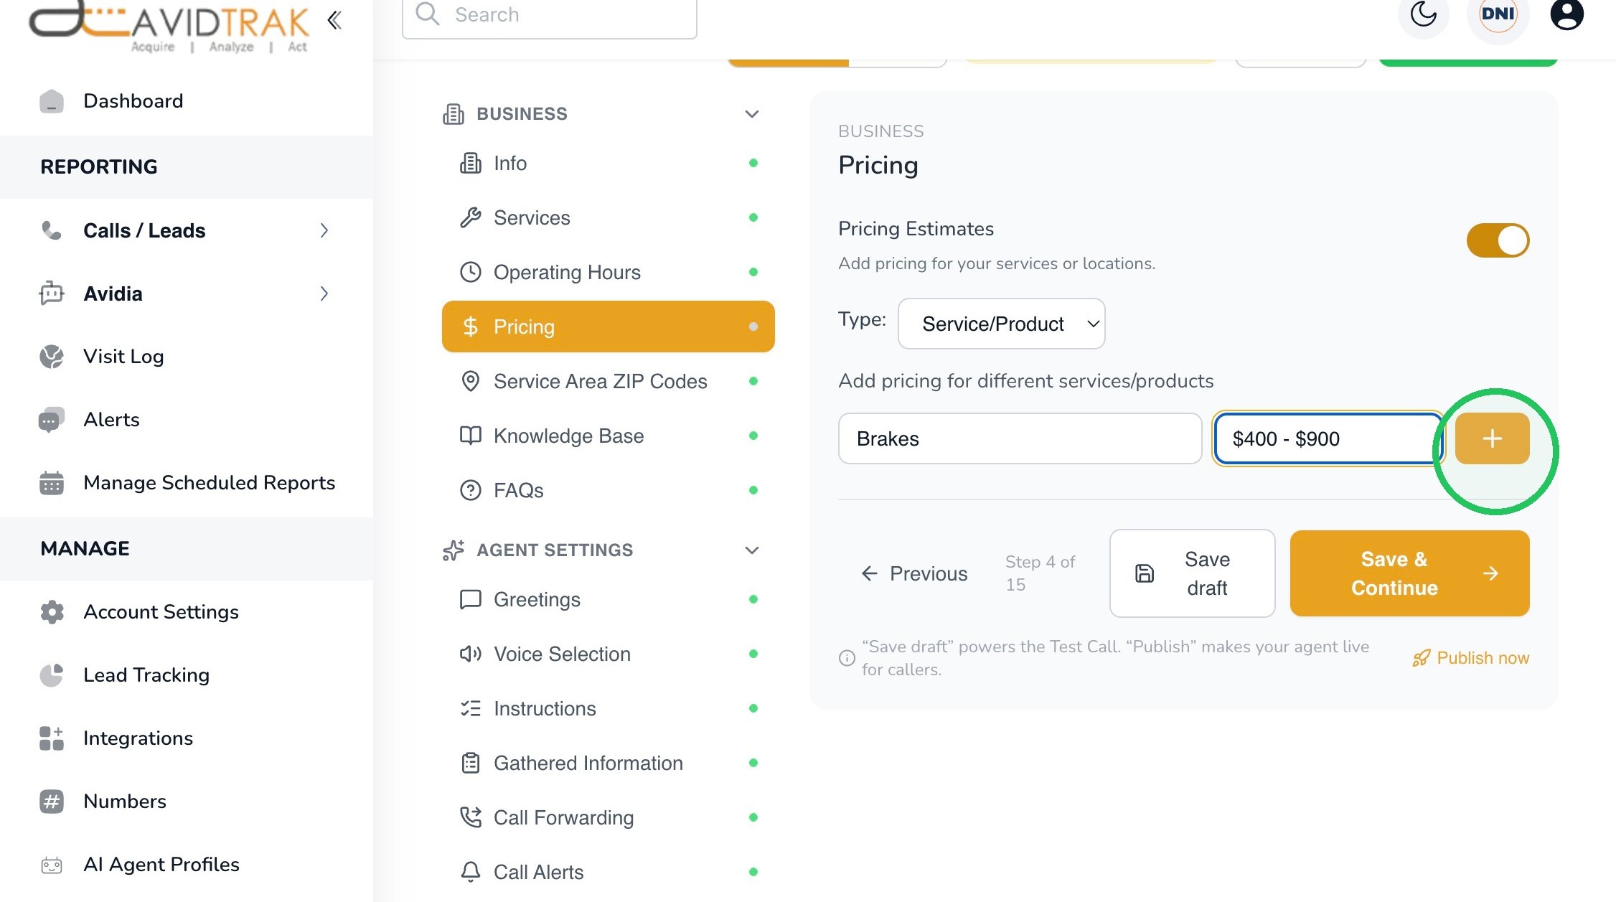Screen dimensions: 1616x902
Task: Open the Type Service/Product dropdown
Action: 1001,324
